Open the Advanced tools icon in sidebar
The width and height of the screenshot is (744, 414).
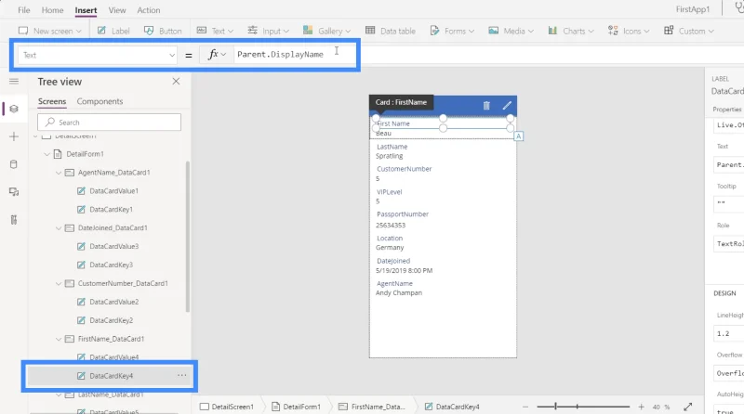point(14,220)
